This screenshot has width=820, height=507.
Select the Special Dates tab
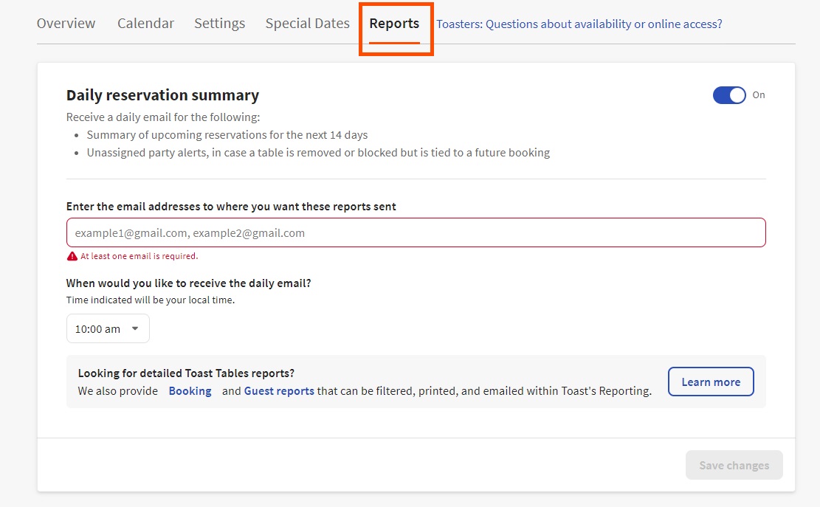point(307,24)
